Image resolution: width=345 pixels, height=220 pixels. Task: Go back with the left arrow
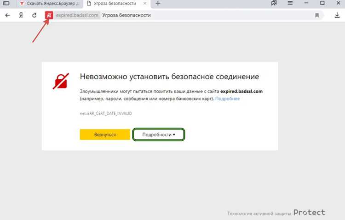(x=7, y=15)
